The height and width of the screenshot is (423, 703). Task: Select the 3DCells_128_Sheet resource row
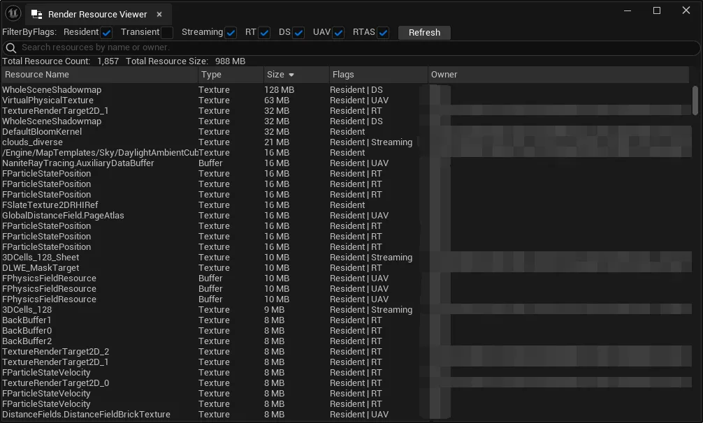[x=346, y=258]
